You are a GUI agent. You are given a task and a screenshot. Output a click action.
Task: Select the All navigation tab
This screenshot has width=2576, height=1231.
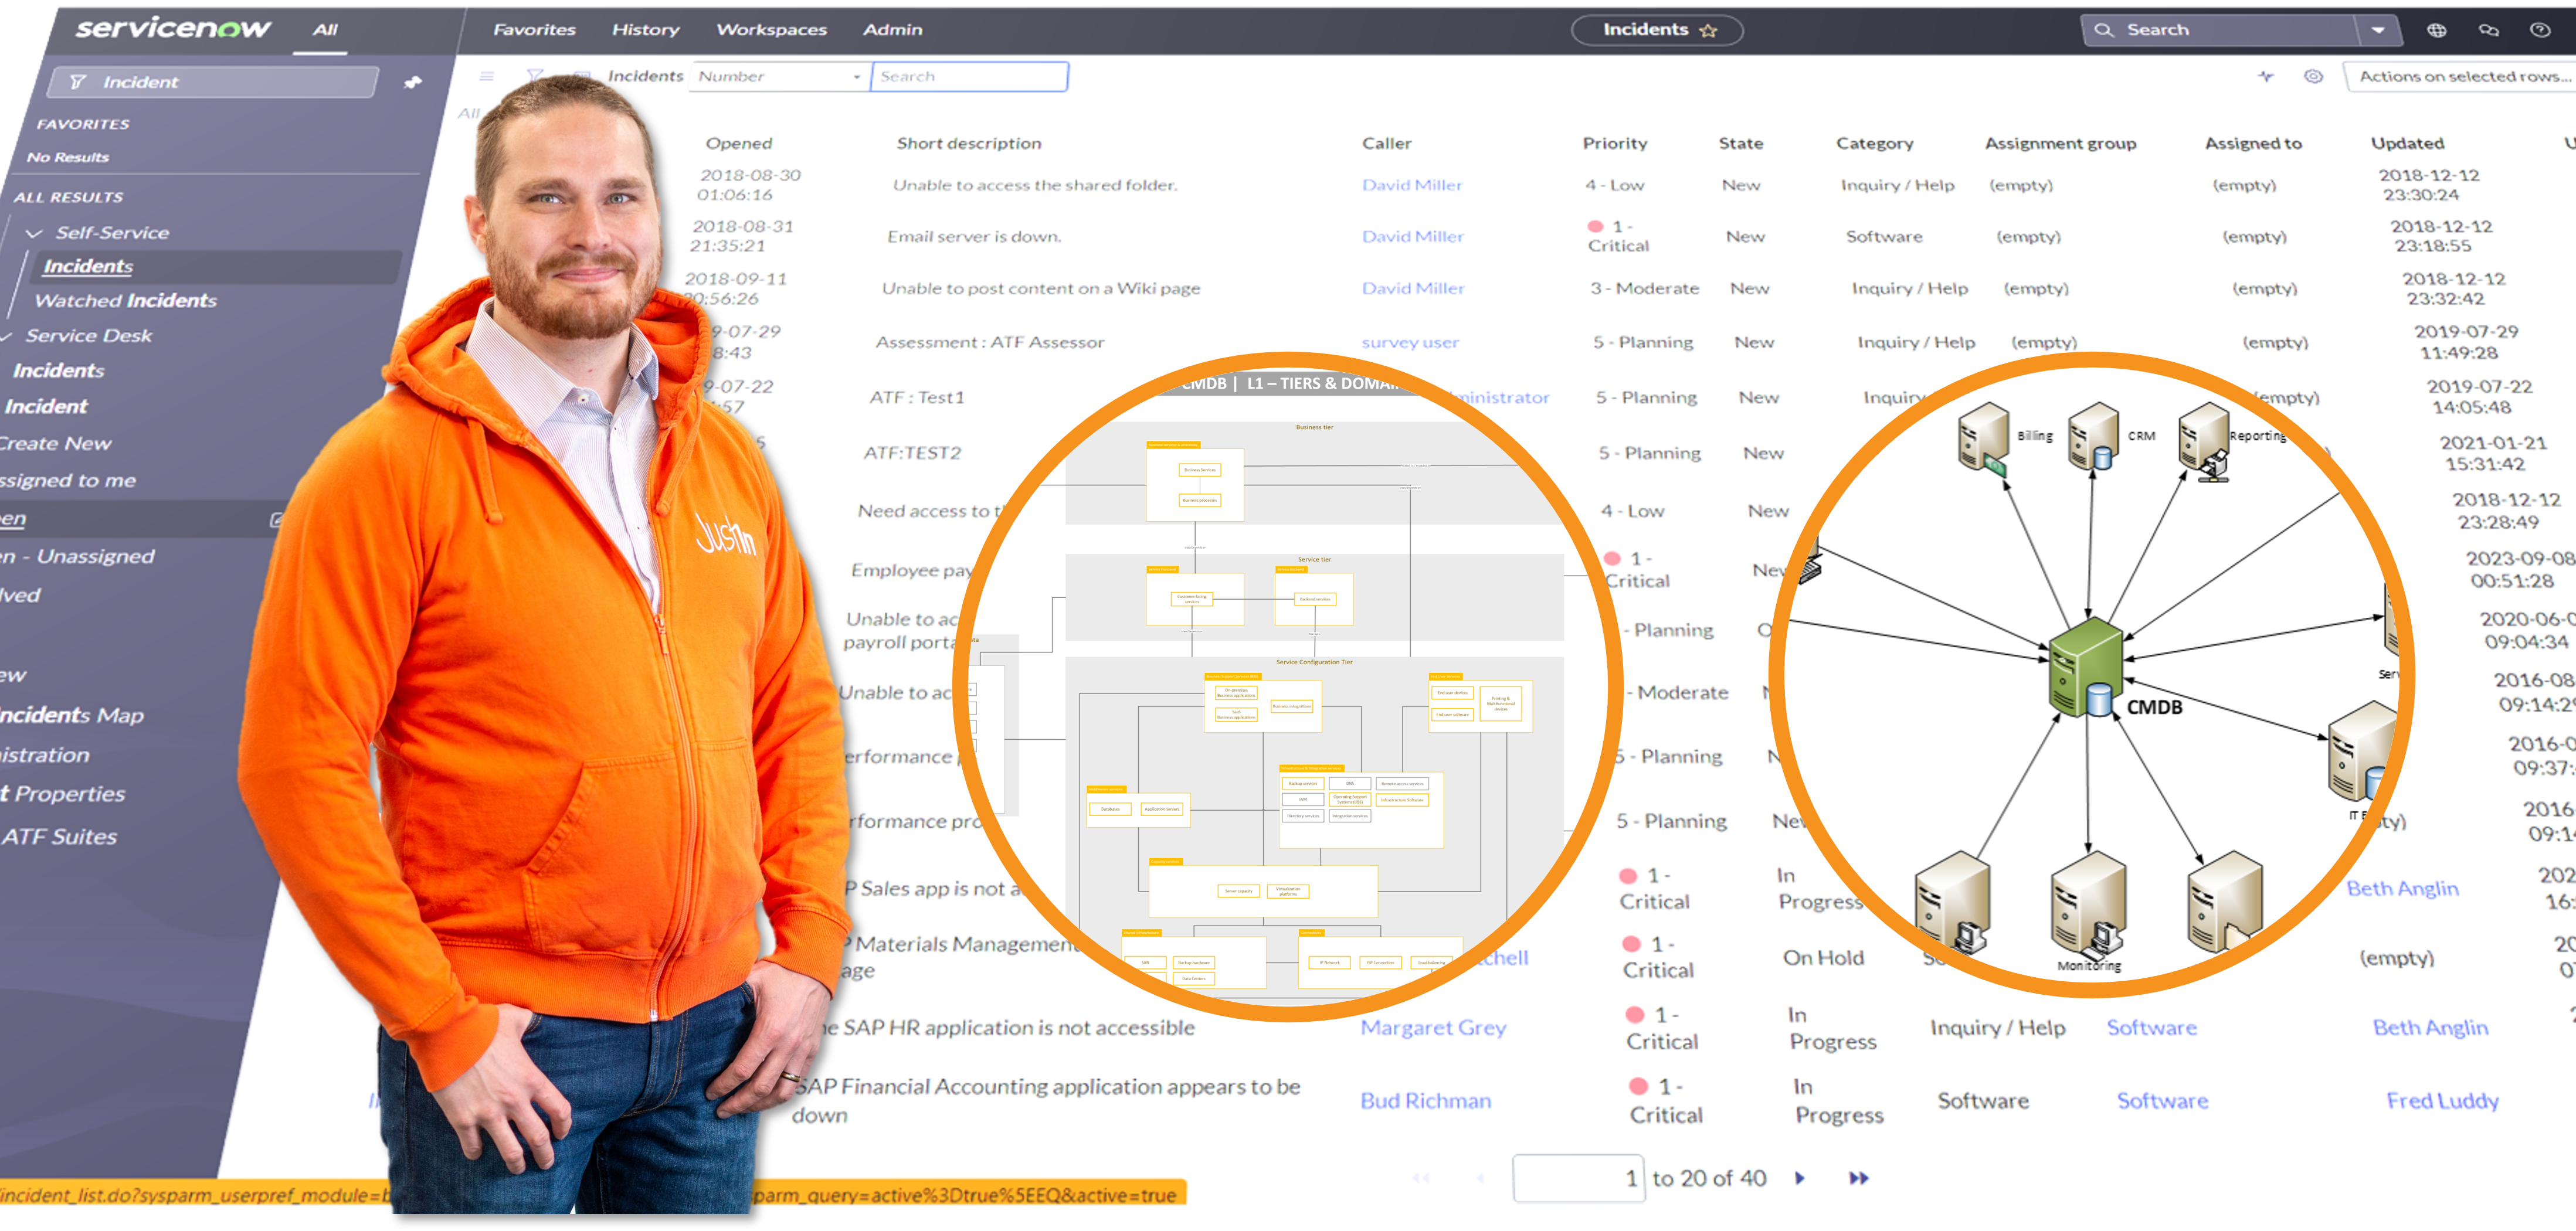coord(325,30)
